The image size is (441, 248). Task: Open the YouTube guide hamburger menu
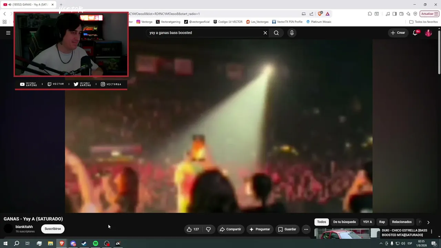click(x=8, y=33)
